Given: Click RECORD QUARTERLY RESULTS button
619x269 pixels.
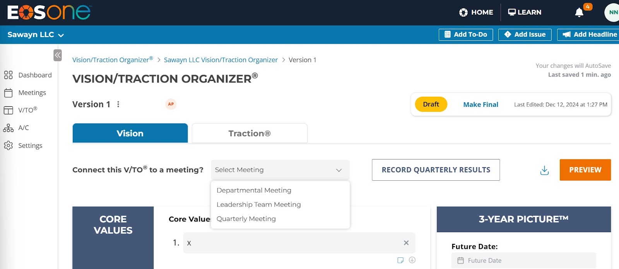Looking at the screenshot, I should click(x=436, y=170).
